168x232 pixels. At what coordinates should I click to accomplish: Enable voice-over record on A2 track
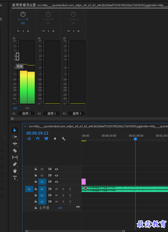(70, 195)
